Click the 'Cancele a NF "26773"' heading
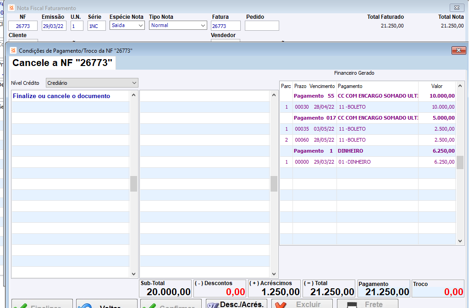 (62, 63)
